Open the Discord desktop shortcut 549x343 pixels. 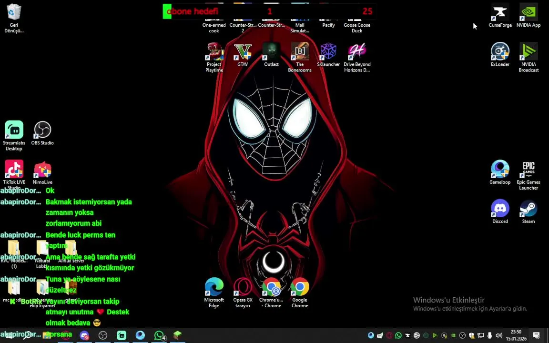pos(500,212)
